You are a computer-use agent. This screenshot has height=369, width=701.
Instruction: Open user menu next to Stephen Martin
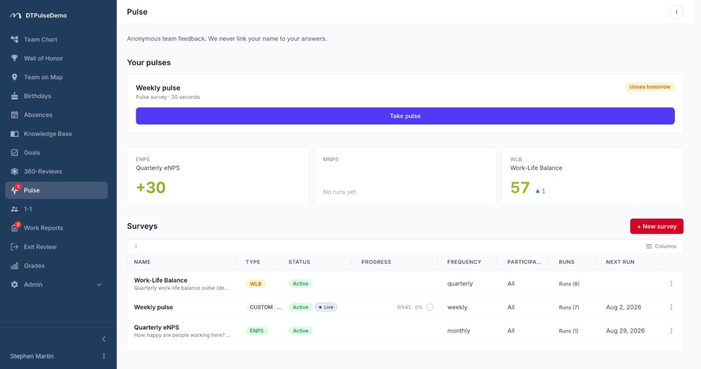(x=104, y=356)
